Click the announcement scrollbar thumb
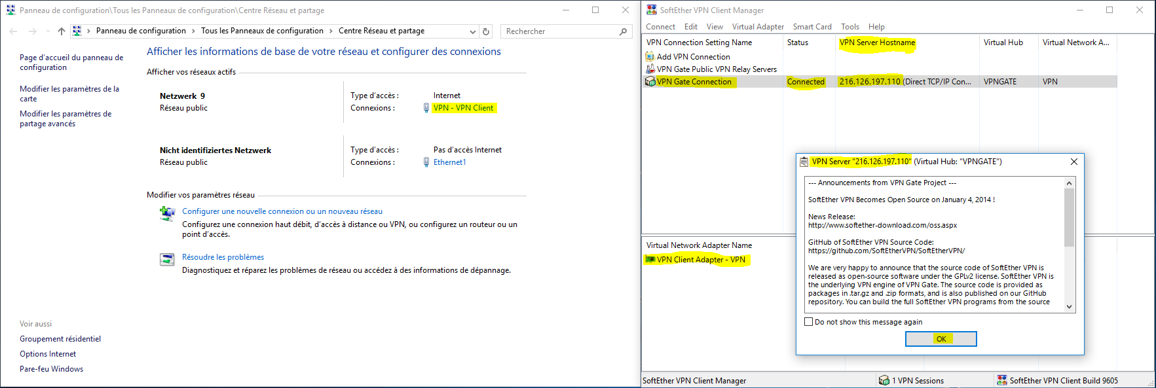 [1070, 217]
